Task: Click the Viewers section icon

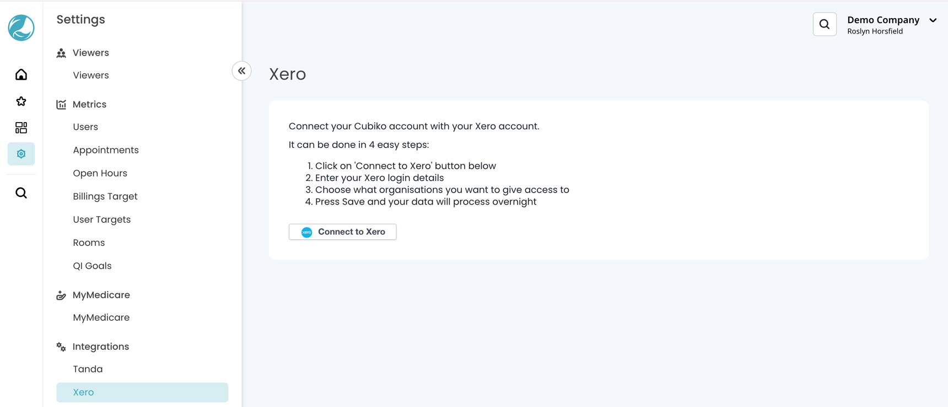Action: point(61,52)
